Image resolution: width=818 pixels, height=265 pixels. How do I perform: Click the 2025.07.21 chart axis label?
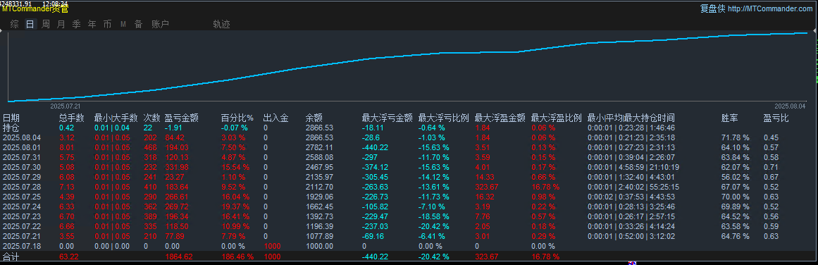[65, 106]
